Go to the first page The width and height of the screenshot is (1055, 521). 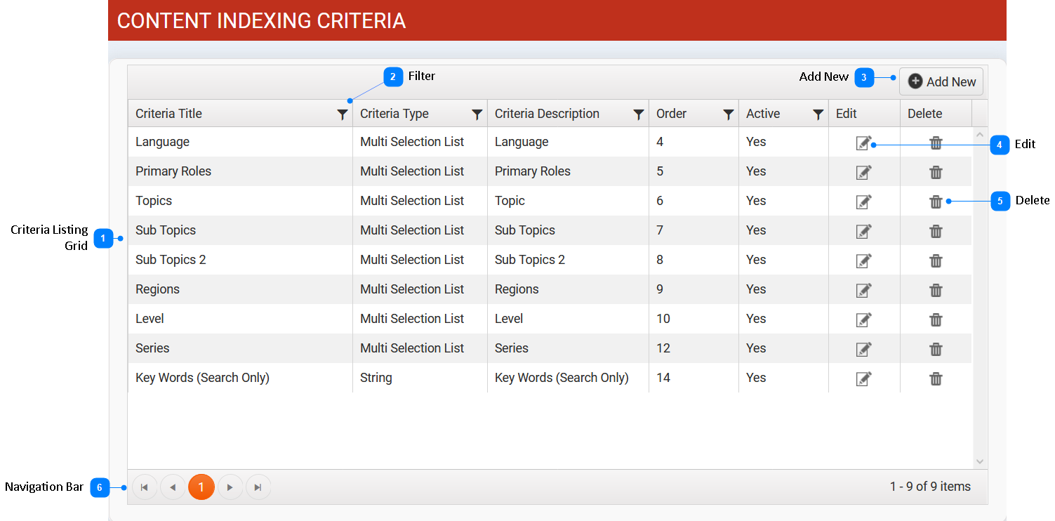point(145,487)
